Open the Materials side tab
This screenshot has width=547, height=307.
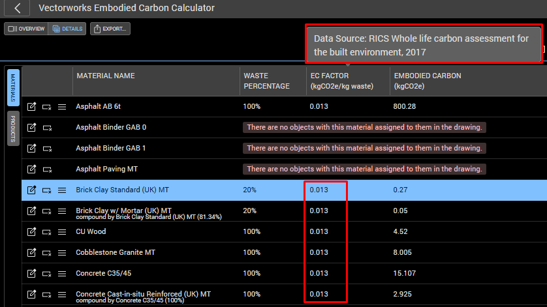click(x=13, y=88)
